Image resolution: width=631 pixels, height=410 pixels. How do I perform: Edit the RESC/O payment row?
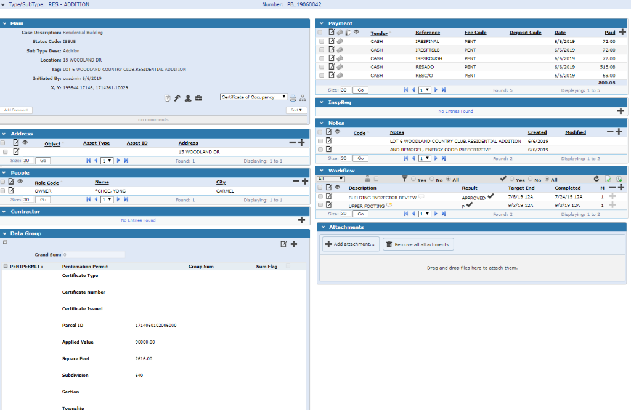332,74
